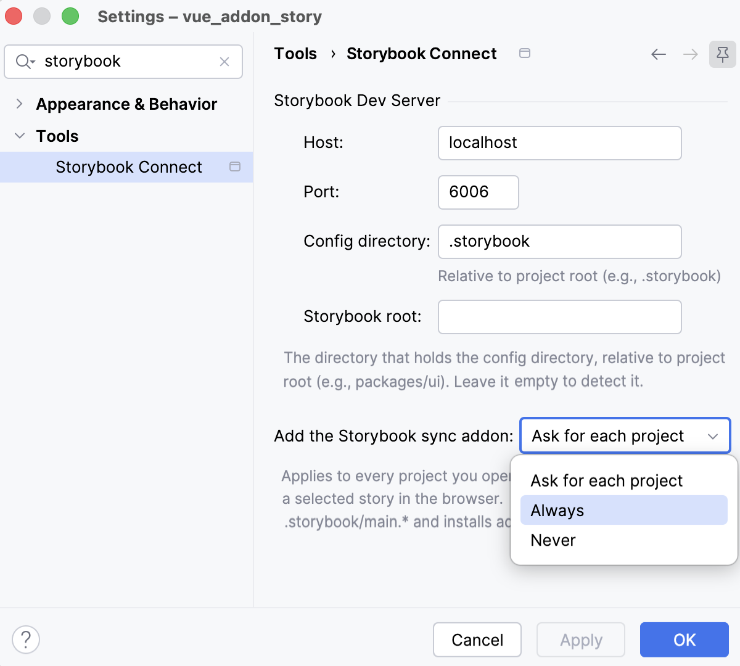Screen dimensions: 740x666
Task: Click the 'Storybook Dev Server' section label
Action: [x=357, y=101]
